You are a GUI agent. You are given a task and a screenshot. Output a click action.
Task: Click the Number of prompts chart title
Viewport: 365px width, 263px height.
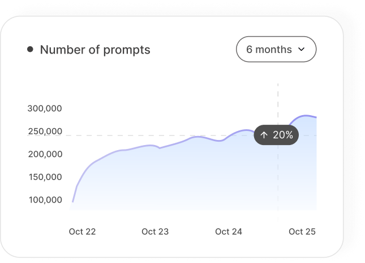[95, 50]
